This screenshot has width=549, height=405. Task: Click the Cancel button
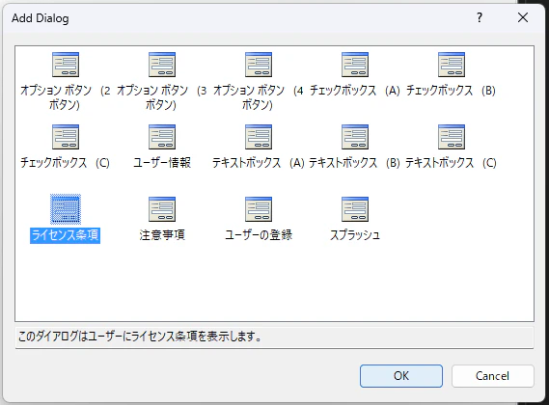click(493, 376)
